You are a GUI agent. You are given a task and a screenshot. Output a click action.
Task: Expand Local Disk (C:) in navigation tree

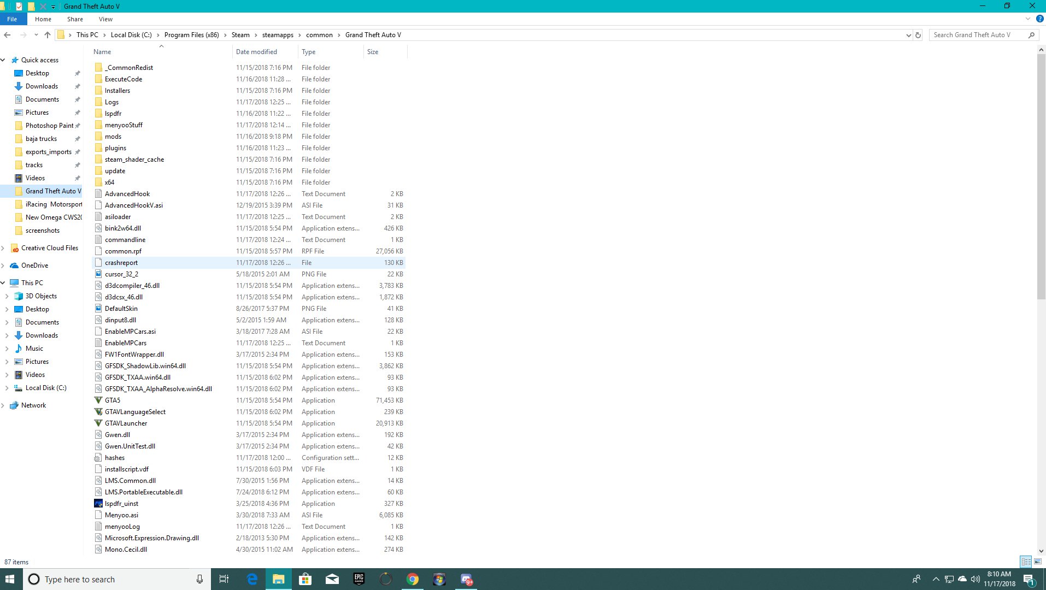coord(7,388)
